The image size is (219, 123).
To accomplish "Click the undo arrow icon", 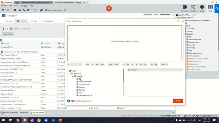I will pos(28,10).
